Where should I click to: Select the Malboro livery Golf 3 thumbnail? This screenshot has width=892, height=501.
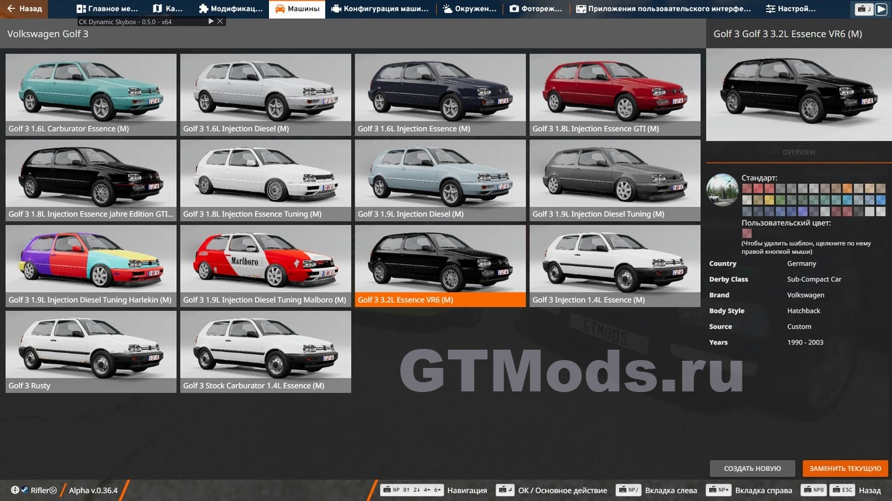point(266,266)
